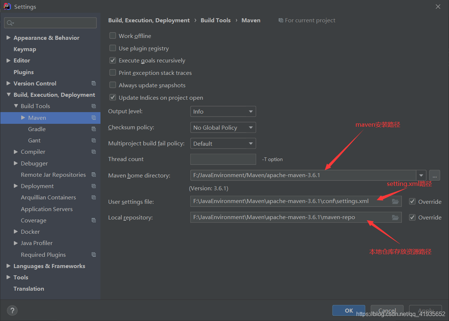Click the IntelliJ logo in the title bar
The image size is (449, 321).
coord(7,7)
